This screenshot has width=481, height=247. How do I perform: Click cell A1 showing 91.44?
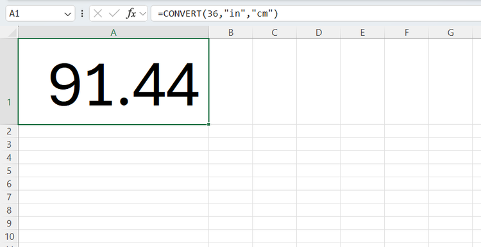(x=114, y=81)
